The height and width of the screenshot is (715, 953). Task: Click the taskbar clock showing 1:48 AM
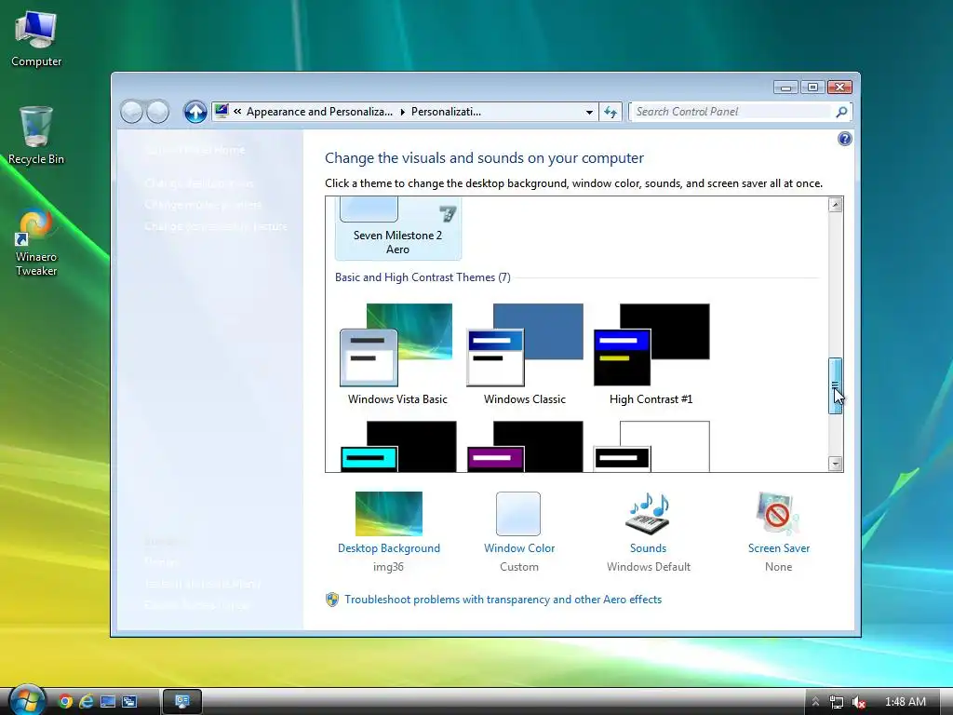point(905,702)
